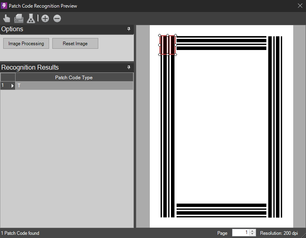
Task: Click the top-left handle of the selection box
Action: click(x=160, y=35)
